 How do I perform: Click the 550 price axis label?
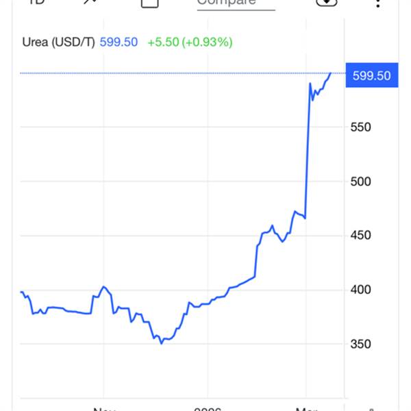click(x=362, y=127)
